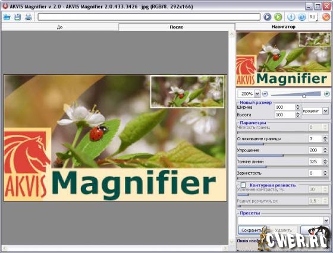Click the Navigator preview thumbnail
Screen dimensions: 333x253
[284, 59]
